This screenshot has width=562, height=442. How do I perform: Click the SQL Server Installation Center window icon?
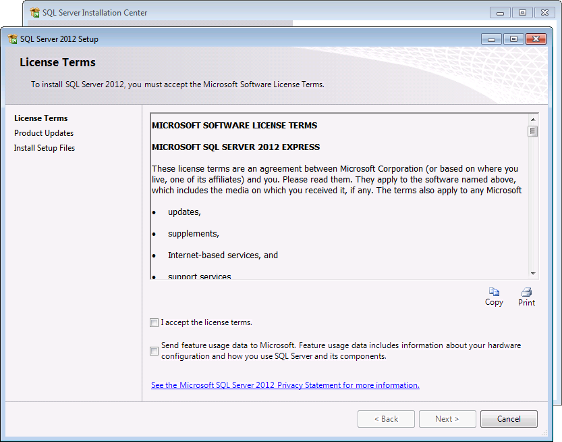tap(35, 13)
